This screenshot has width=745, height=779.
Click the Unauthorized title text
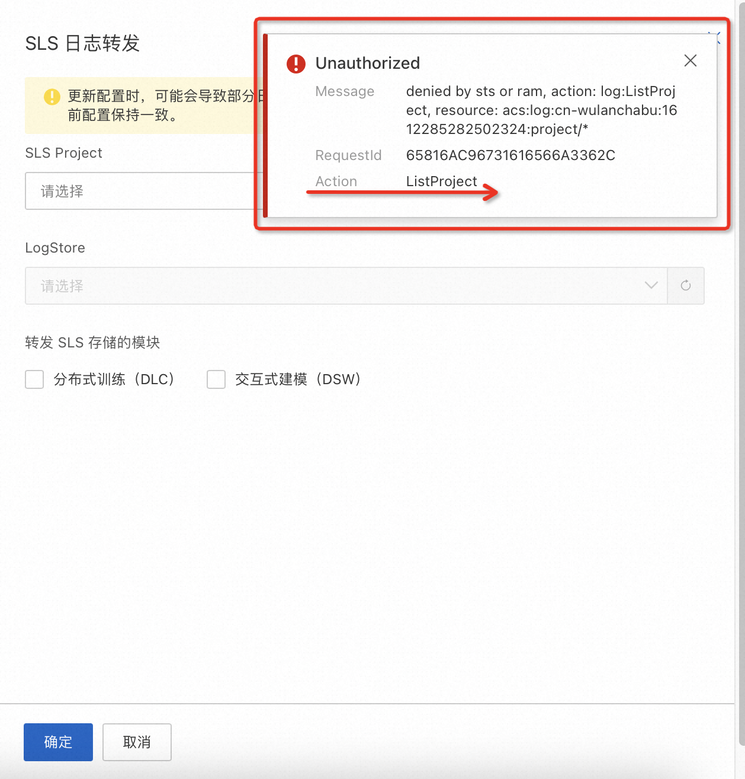coord(368,63)
